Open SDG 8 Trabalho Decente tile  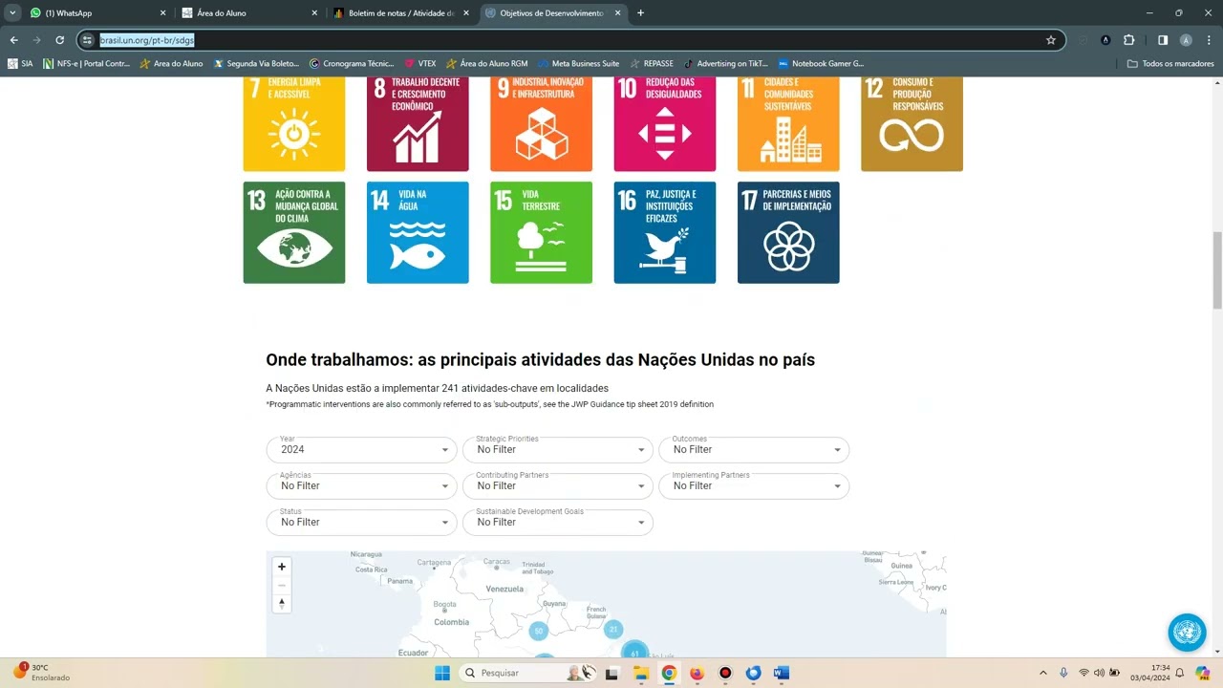(x=418, y=124)
